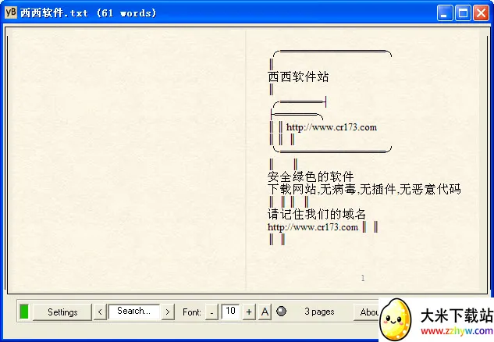The height and width of the screenshot is (342, 494).
Task: Click the bottom http://www.cr173.com line
Action: (x=313, y=227)
